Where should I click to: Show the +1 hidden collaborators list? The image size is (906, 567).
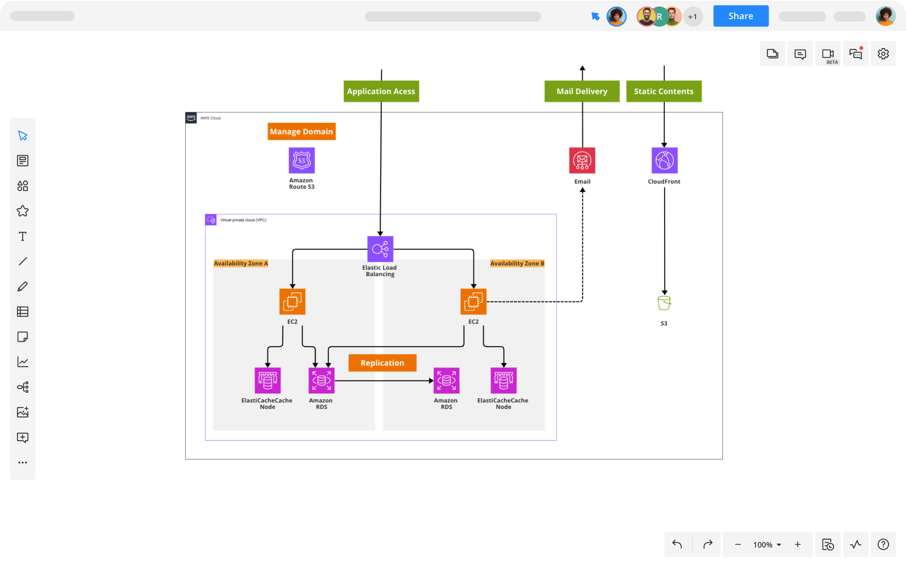[x=693, y=16]
